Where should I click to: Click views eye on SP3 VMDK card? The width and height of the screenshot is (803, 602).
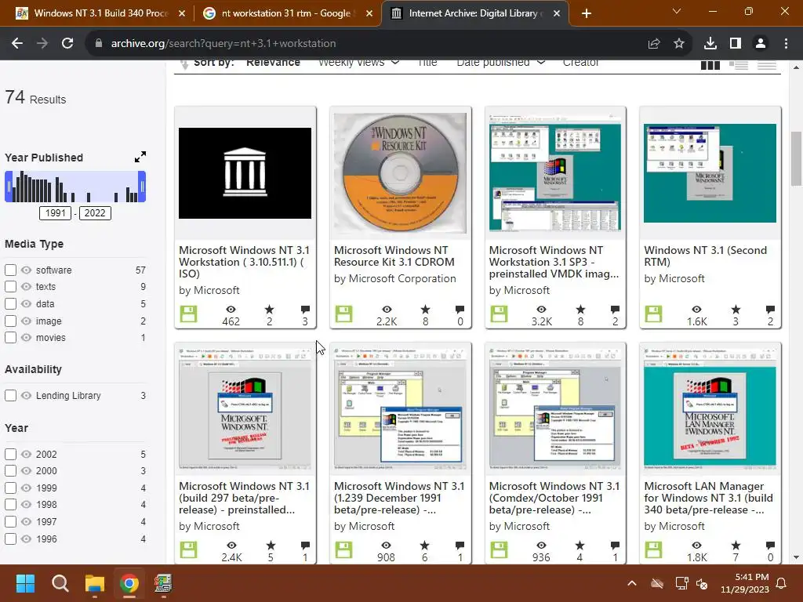[x=541, y=309]
